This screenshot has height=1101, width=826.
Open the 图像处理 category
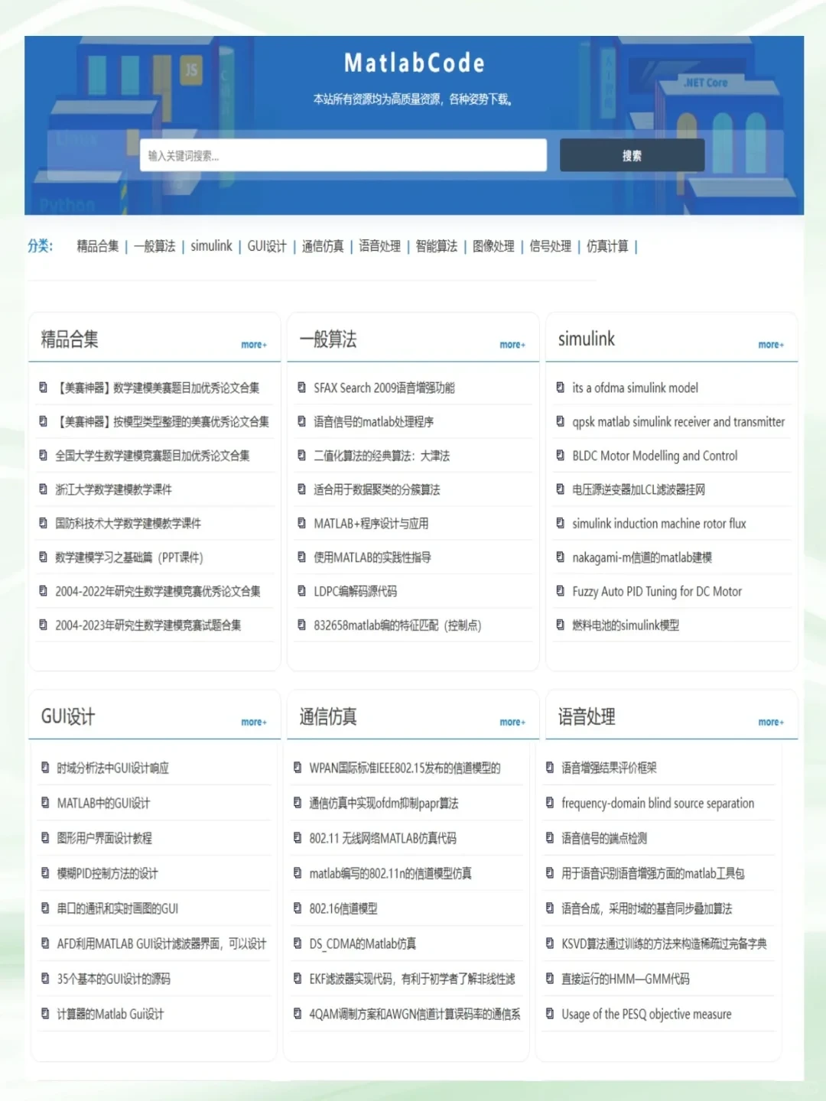[x=493, y=246]
